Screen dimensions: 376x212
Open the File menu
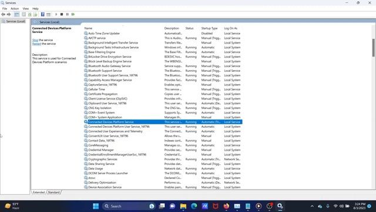click(5, 8)
